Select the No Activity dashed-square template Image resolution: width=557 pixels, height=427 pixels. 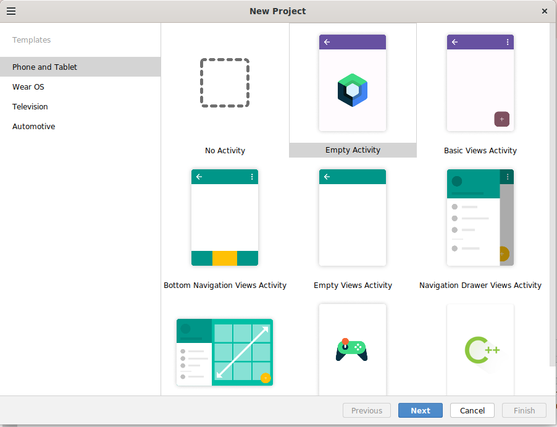click(x=225, y=83)
